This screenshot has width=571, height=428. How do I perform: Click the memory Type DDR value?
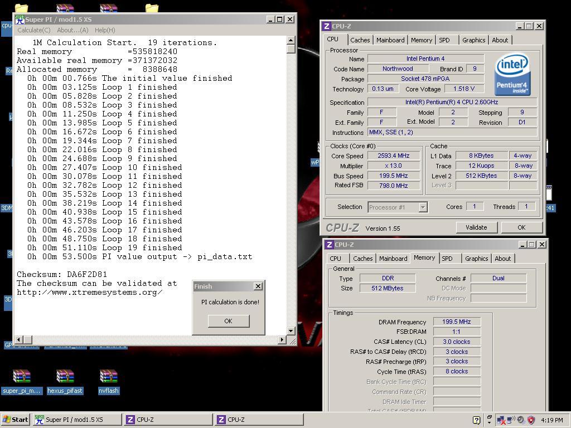tap(388, 279)
